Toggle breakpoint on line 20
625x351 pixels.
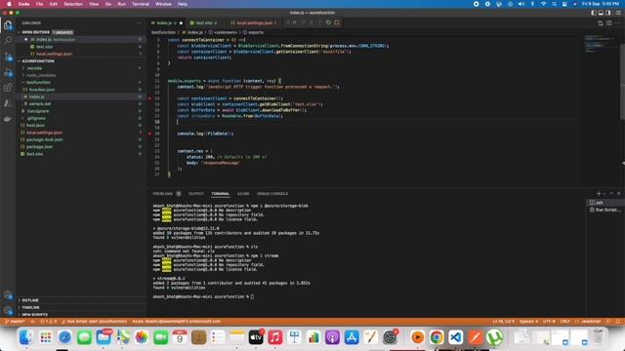149,134
